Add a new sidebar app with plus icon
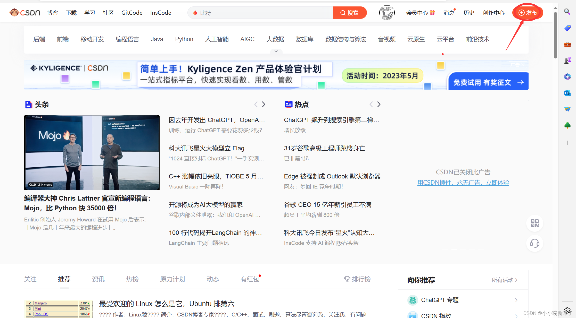This screenshot has height=318, width=576. (x=567, y=143)
